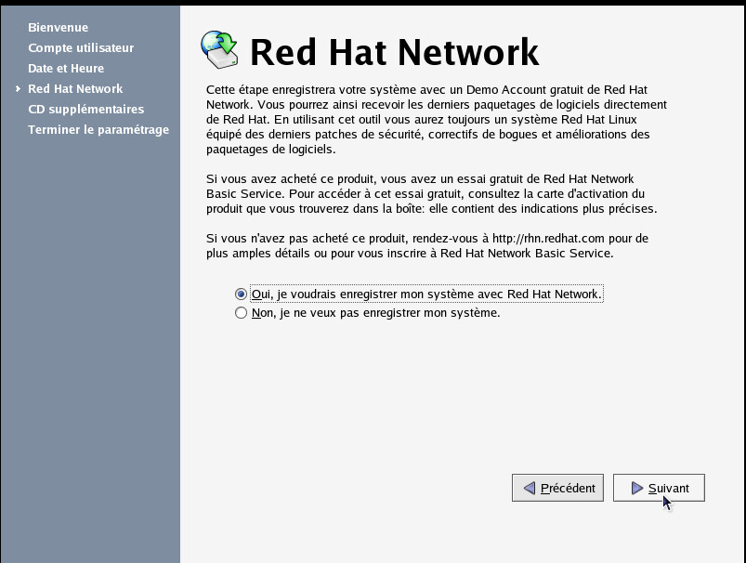Open CD supplémentaires sidebar step

coord(86,110)
